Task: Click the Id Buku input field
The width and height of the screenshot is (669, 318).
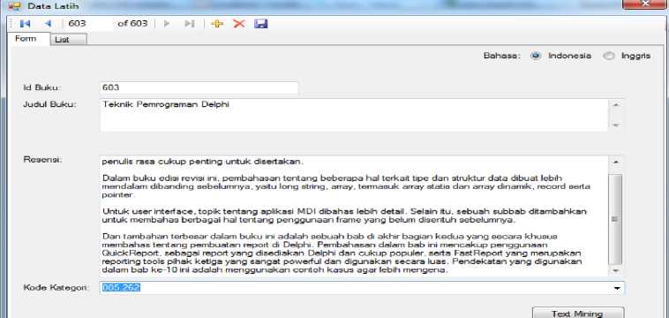Action: 199,87
